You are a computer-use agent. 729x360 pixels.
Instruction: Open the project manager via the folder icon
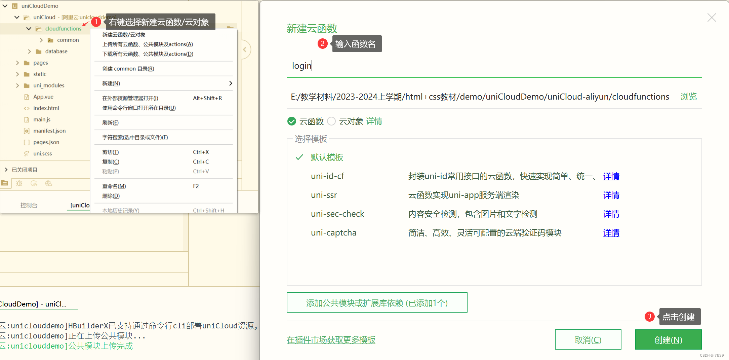pos(4,183)
